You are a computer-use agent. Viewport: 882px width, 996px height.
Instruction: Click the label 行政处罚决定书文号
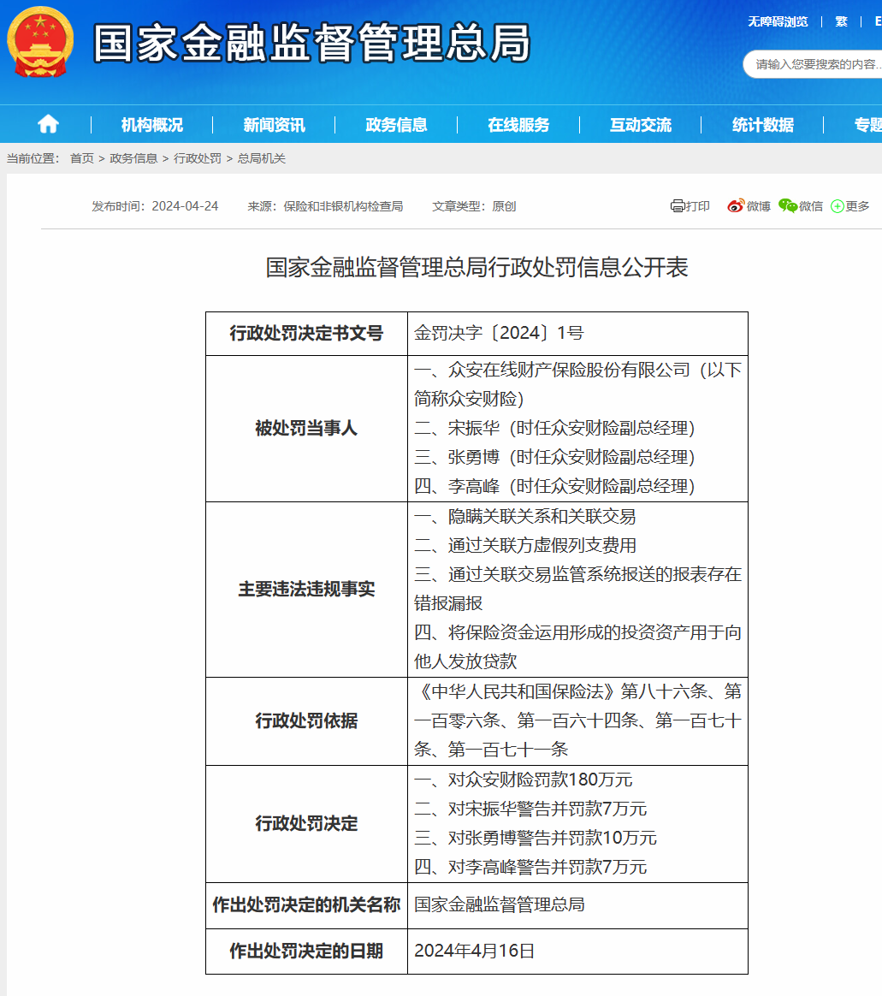[307, 333]
